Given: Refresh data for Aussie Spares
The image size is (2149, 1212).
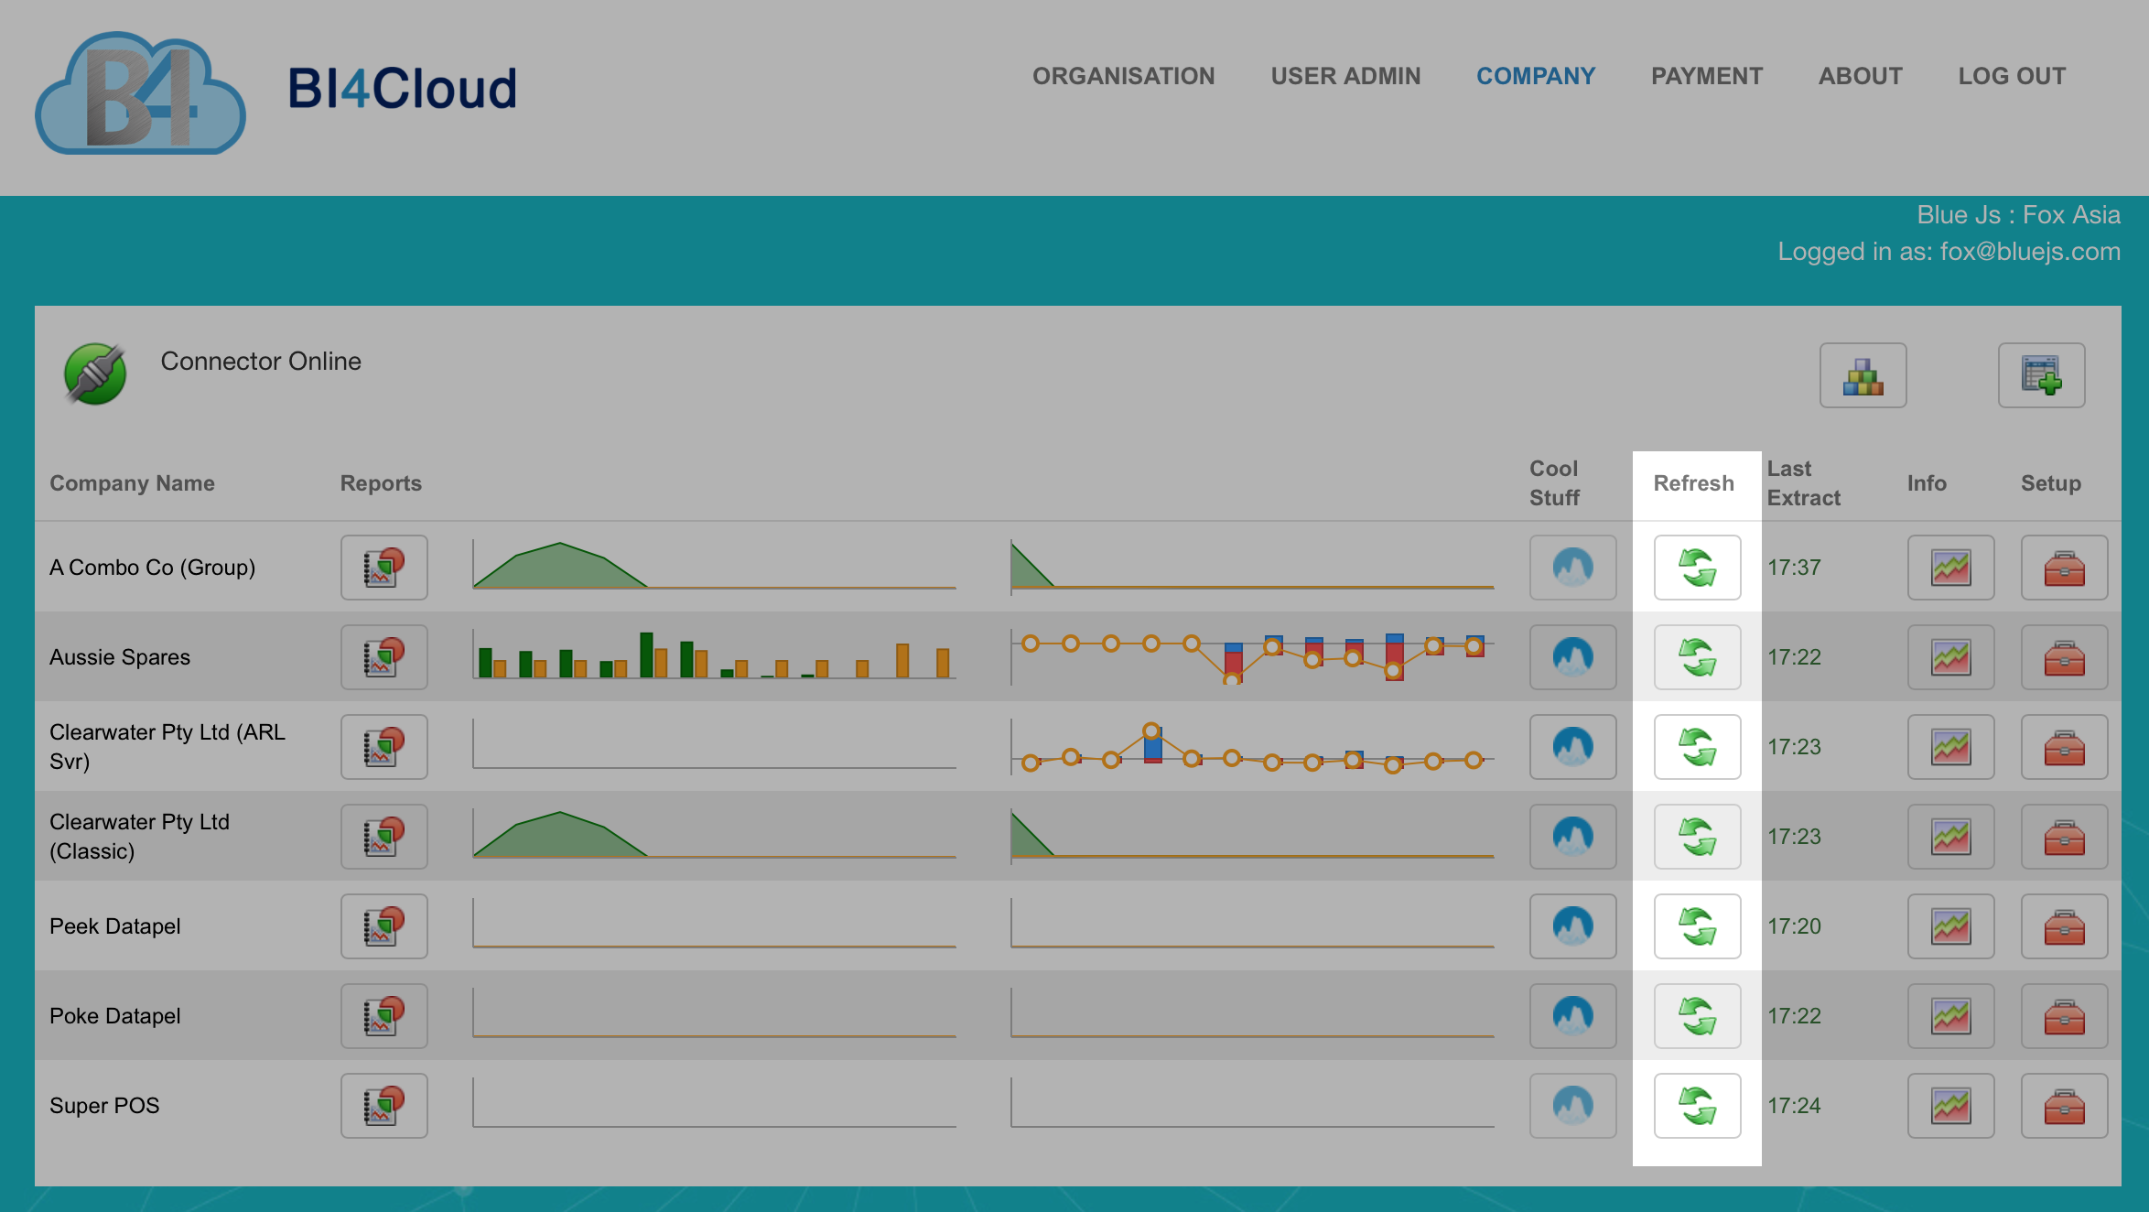Looking at the screenshot, I should [1698, 657].
